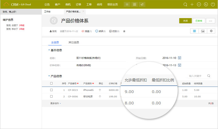This screenshot has height=129, width=218.
Task: Open the 开始日期 calendar picker
Action: pyautogui.click(x=180, y=58)
